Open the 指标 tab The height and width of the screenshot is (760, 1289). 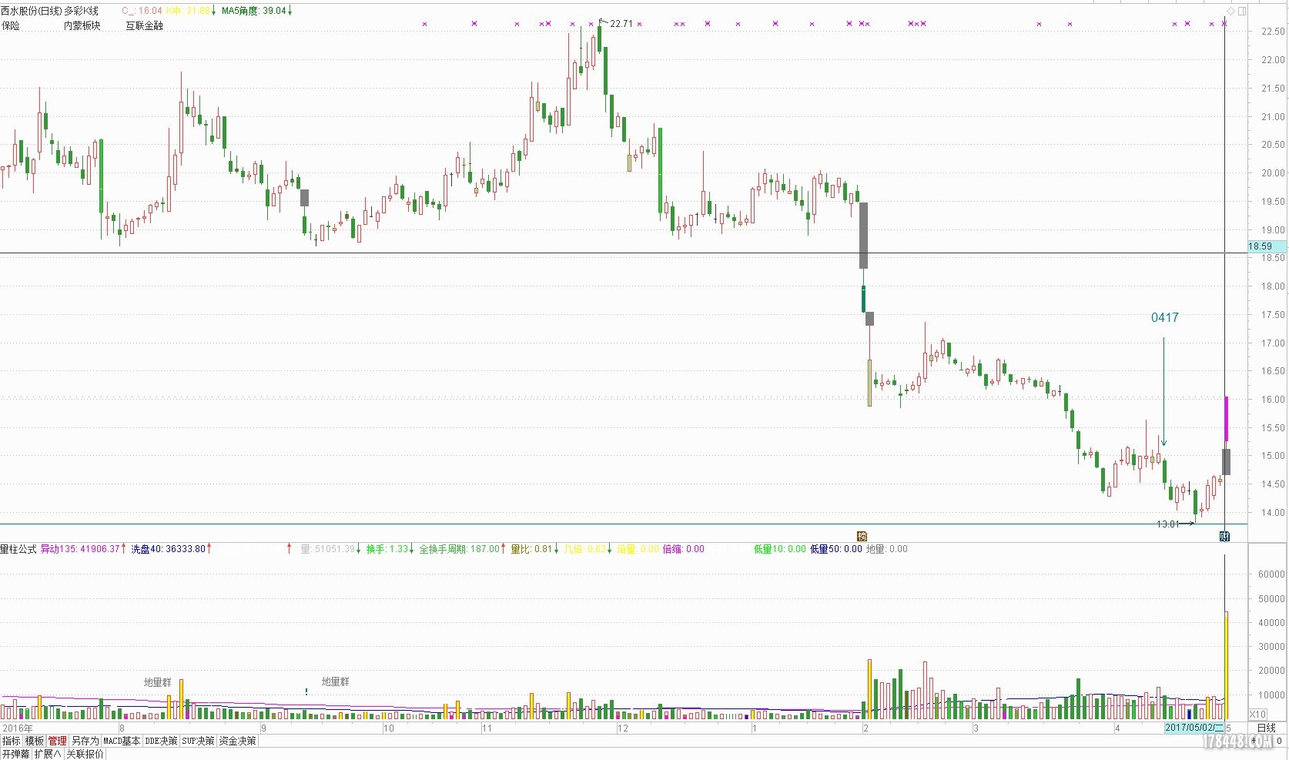coord(12,741)
